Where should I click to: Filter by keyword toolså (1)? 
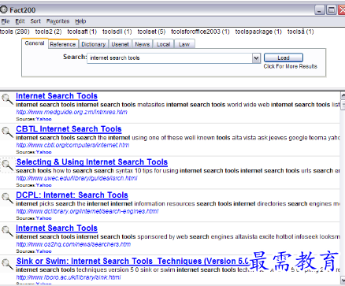(x=301, y=32)
